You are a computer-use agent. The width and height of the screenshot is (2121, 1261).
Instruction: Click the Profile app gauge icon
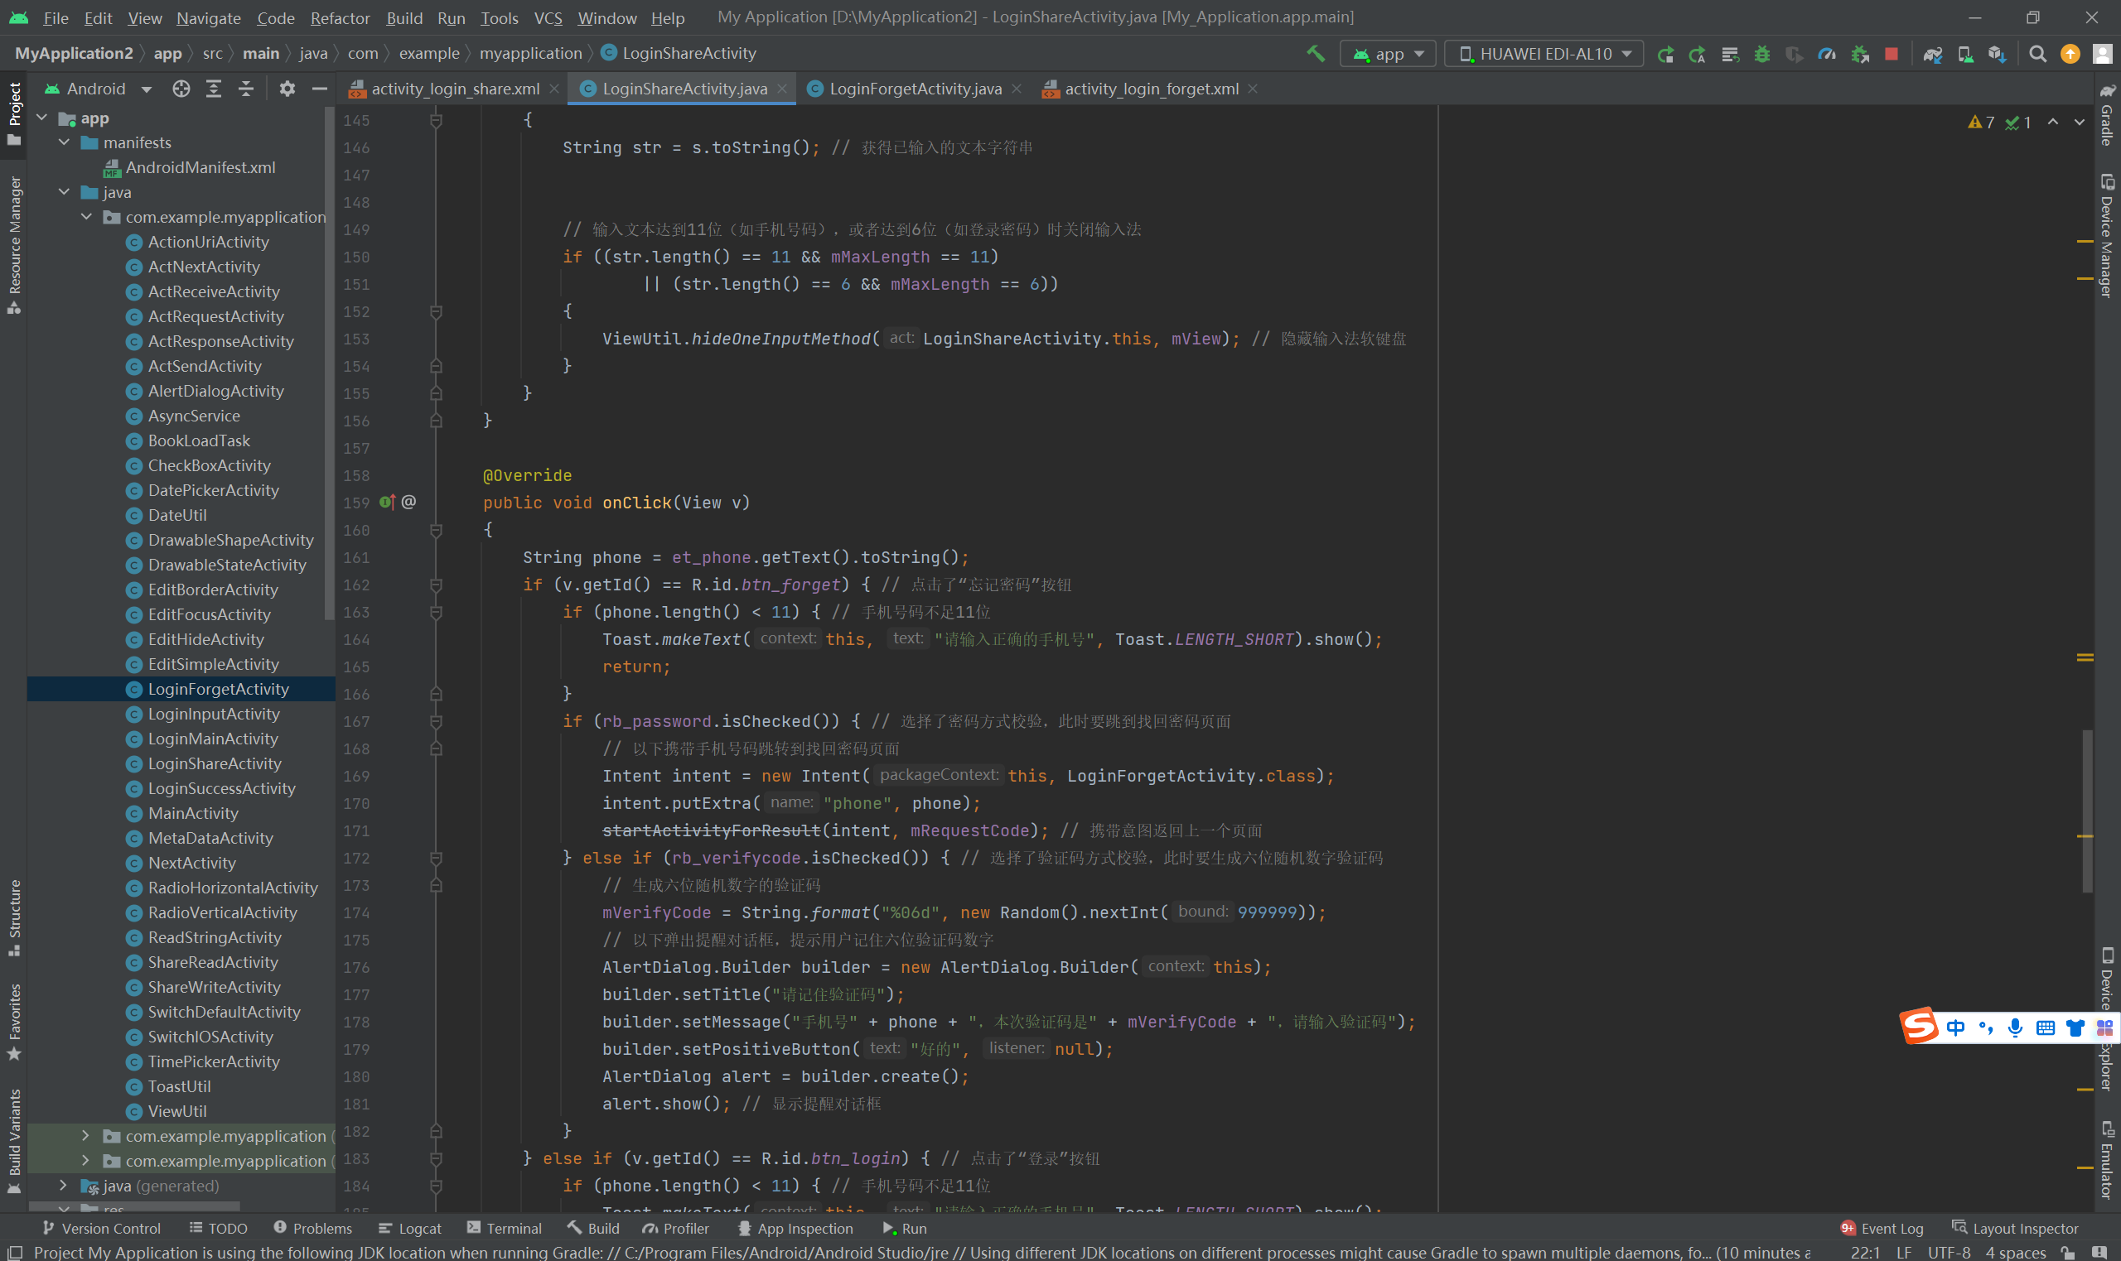coord(1826,54)
